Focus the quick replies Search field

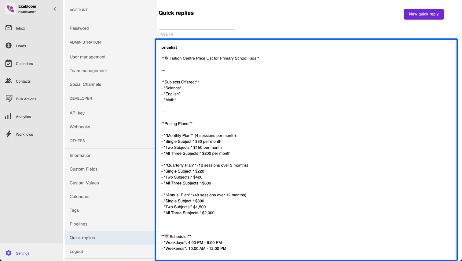pyautogui.click(x=196, y=34)
